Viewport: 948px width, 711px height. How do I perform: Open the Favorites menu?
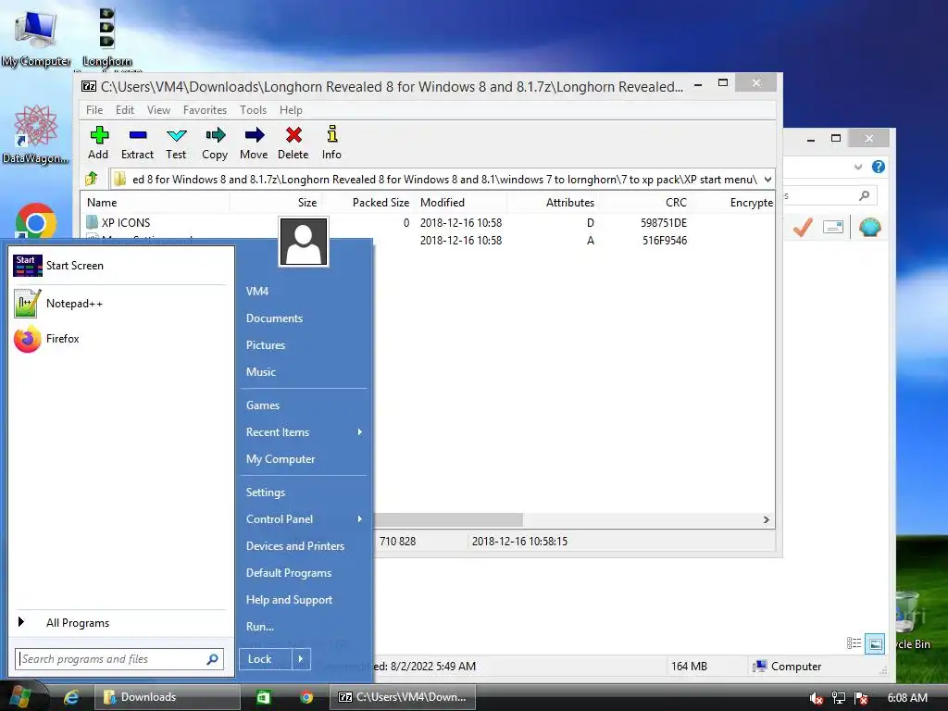(x=205, y=110)
